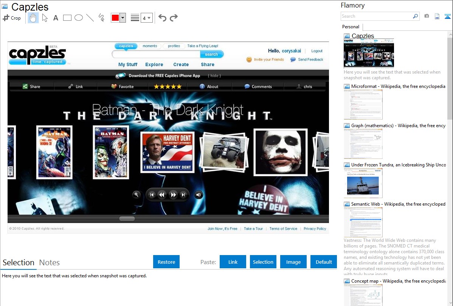The image size is (453, 306).
Task: Switch to the Personal tab
Action: (351, 27)
